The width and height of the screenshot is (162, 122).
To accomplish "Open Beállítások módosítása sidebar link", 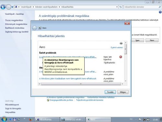I will pyautogui.click(x=15, y=28).
